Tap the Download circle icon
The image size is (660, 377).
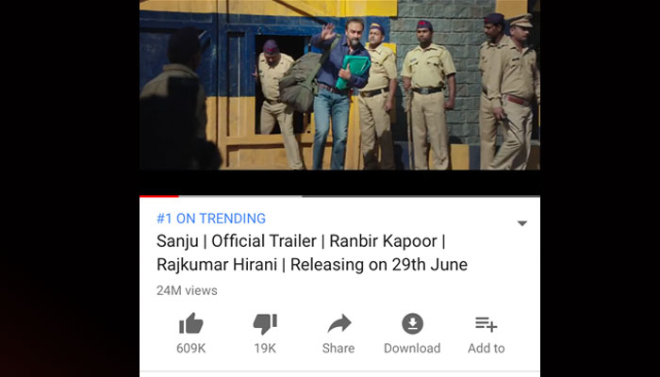pos(413,323)
